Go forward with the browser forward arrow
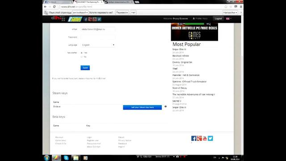Screen dimensions: 286x161 click(50, 7)
